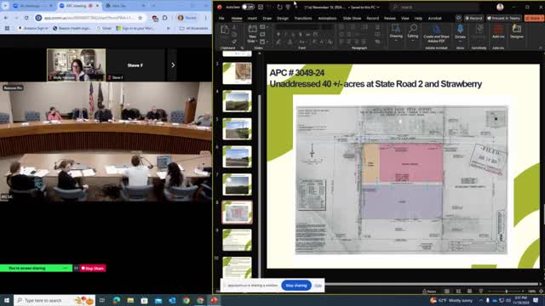Pause the Zoom screen share
Screen dimensions: 545x306
coord(76,269)
